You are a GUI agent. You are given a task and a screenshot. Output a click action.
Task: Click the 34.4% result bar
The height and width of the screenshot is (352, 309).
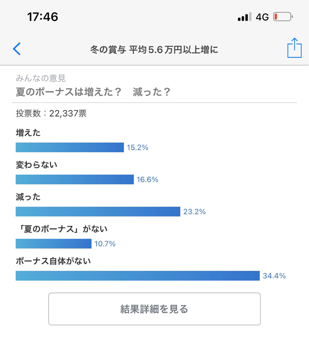pyautogui.click(x=138, y=276)
